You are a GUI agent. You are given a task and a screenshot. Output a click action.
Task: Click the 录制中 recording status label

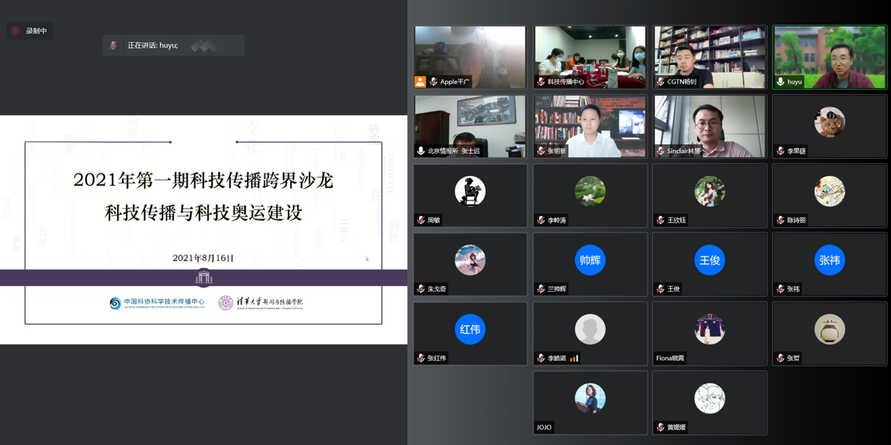[x=36, y=30]
